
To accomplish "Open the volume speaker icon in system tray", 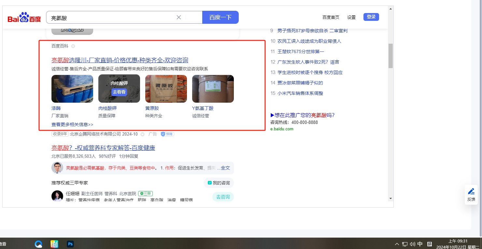I will (412, 244).
